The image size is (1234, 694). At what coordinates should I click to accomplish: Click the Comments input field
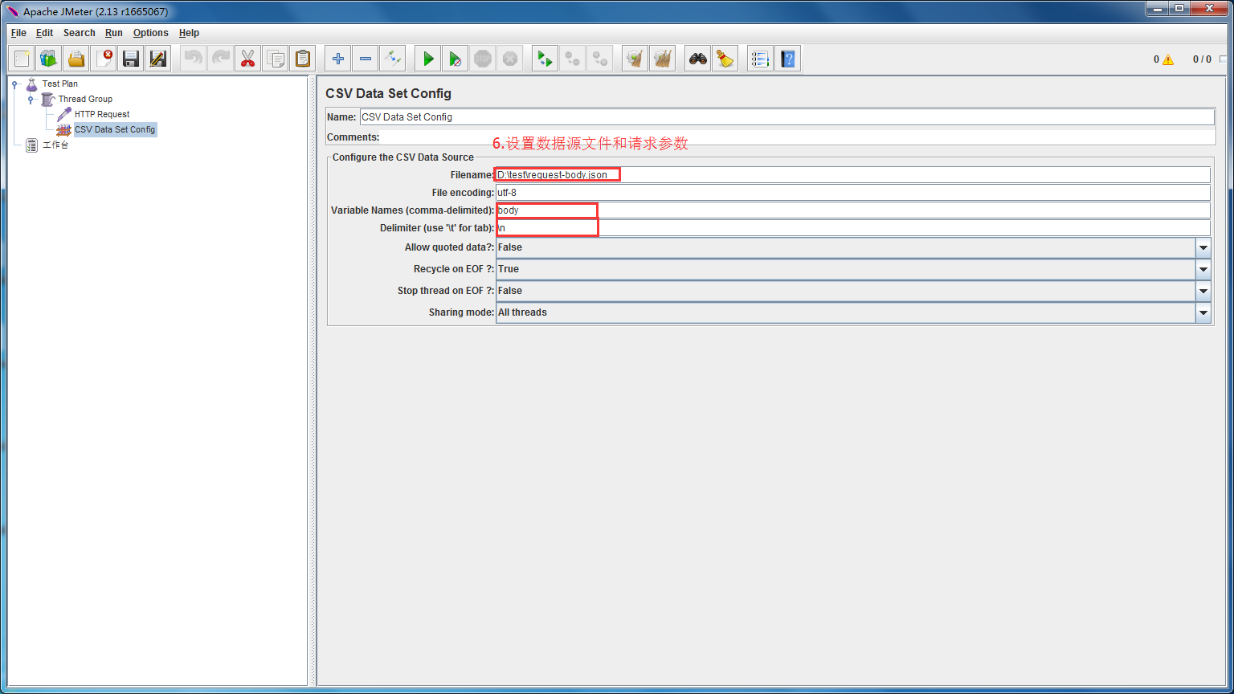(798, 137)
